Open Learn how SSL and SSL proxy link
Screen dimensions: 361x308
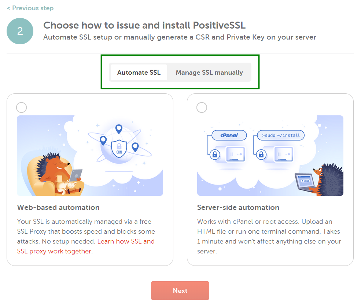(126, 241)
